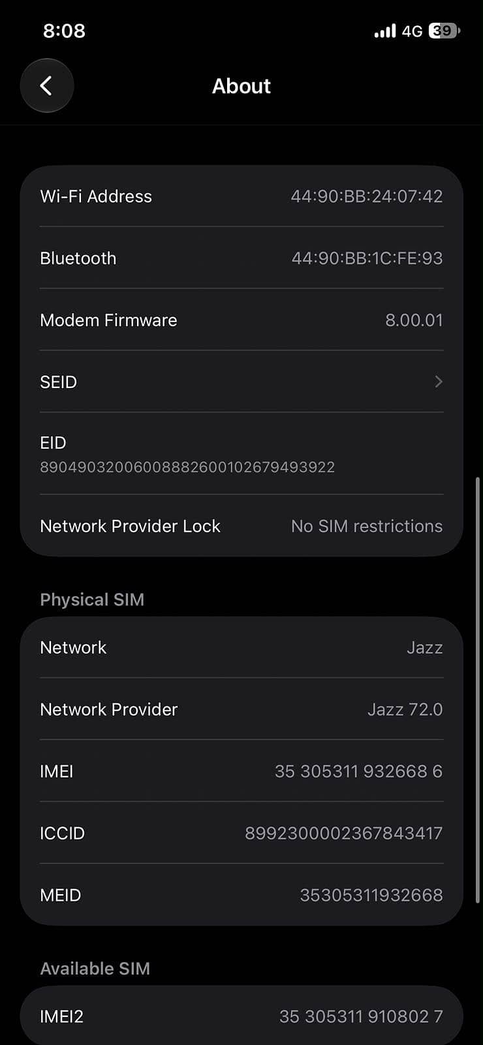Tap the Modem Firmware version 8.00.01
This screenshot has width=483, height=1045.
point(414,320)
